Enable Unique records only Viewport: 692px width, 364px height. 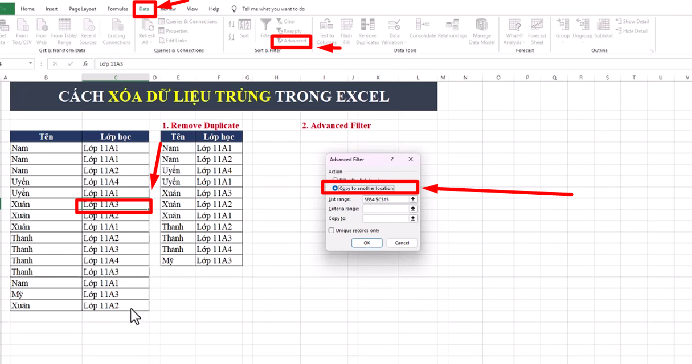coord(332,230)
